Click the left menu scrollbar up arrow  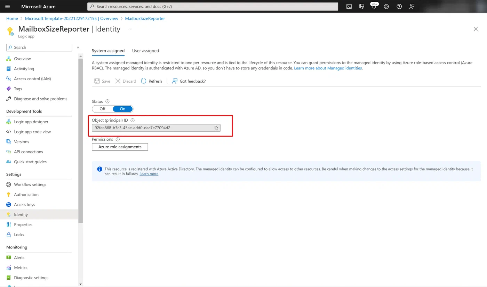[81, 56]
